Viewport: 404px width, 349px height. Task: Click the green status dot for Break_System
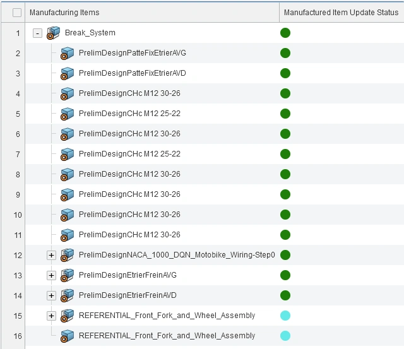[285, 33]
